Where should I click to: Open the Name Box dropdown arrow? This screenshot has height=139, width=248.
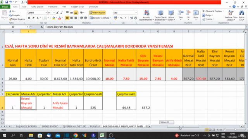(x=28, y=27)
